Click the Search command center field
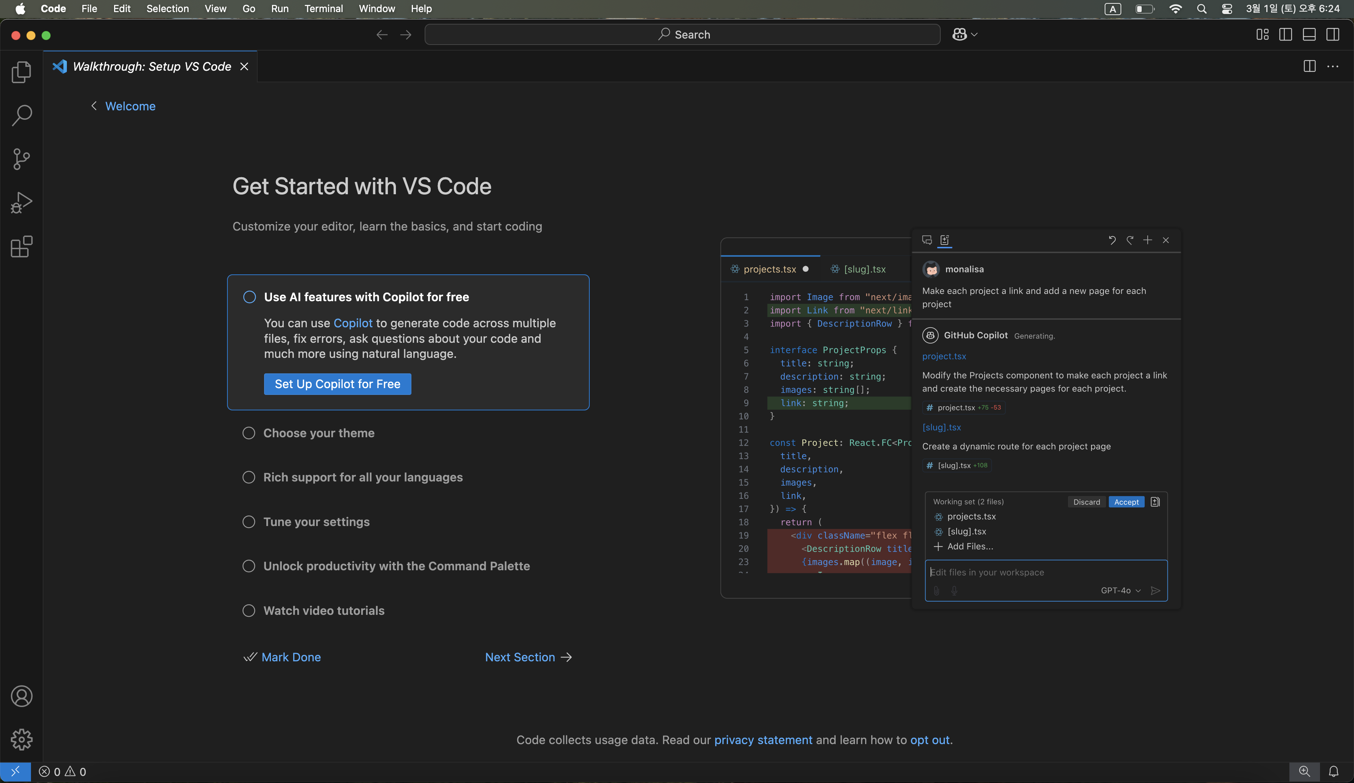The height and width of the screenshot is (783, 1354). tap(682, 34)
